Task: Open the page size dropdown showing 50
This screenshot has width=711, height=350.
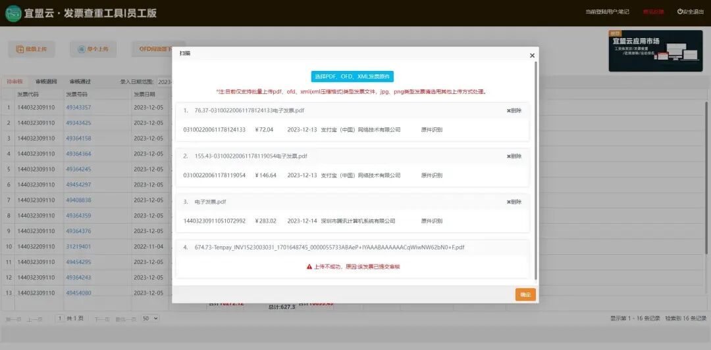Action: tap(150, 318)
